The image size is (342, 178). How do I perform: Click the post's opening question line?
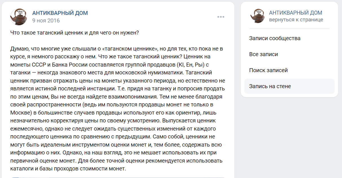74,33
